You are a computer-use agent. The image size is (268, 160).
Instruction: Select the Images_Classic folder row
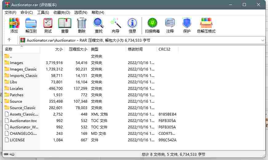point(91,69)
